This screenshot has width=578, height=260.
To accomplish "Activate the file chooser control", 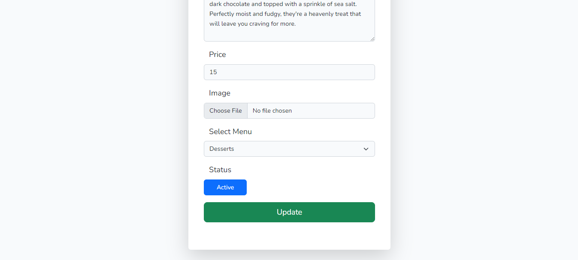I will [x=225, y=111].
